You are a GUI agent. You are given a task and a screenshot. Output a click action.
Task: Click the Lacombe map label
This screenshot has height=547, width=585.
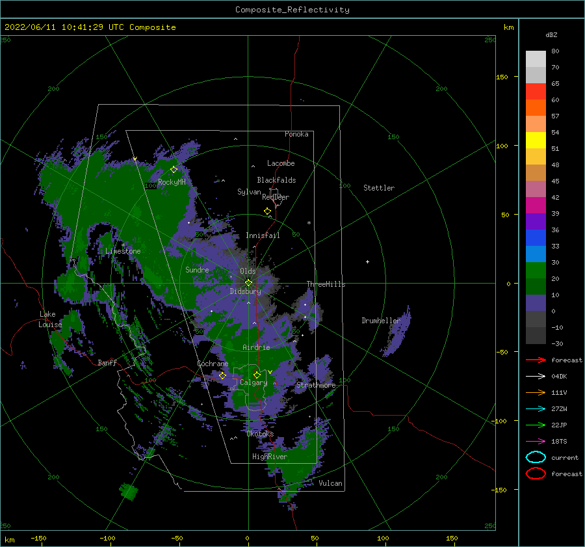coord(281,163)
